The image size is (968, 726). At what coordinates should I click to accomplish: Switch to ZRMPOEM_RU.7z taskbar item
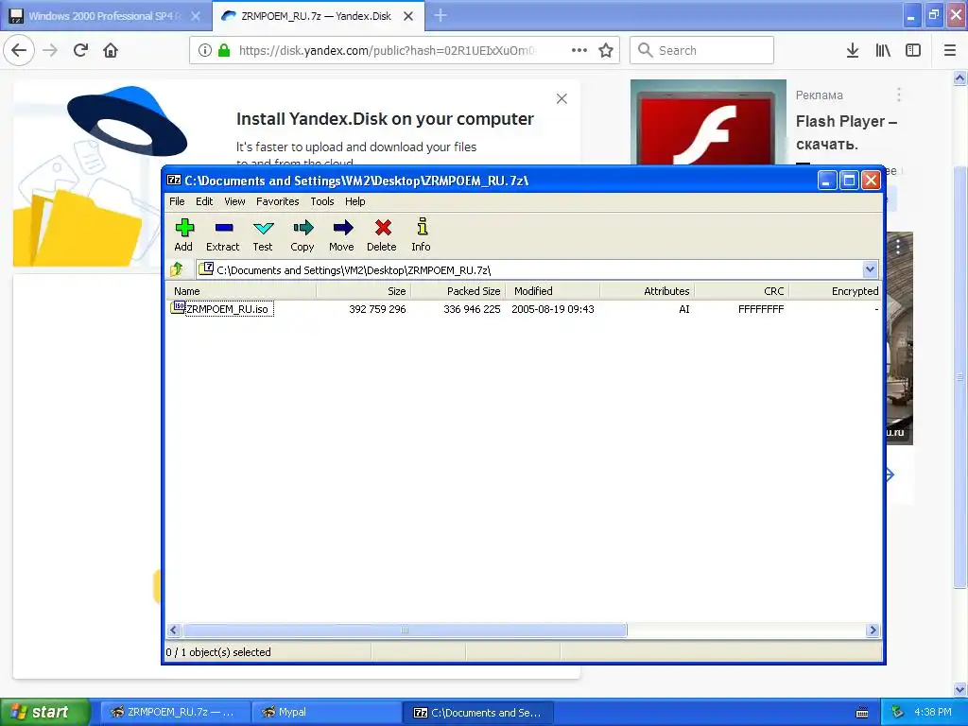point(175,712)
